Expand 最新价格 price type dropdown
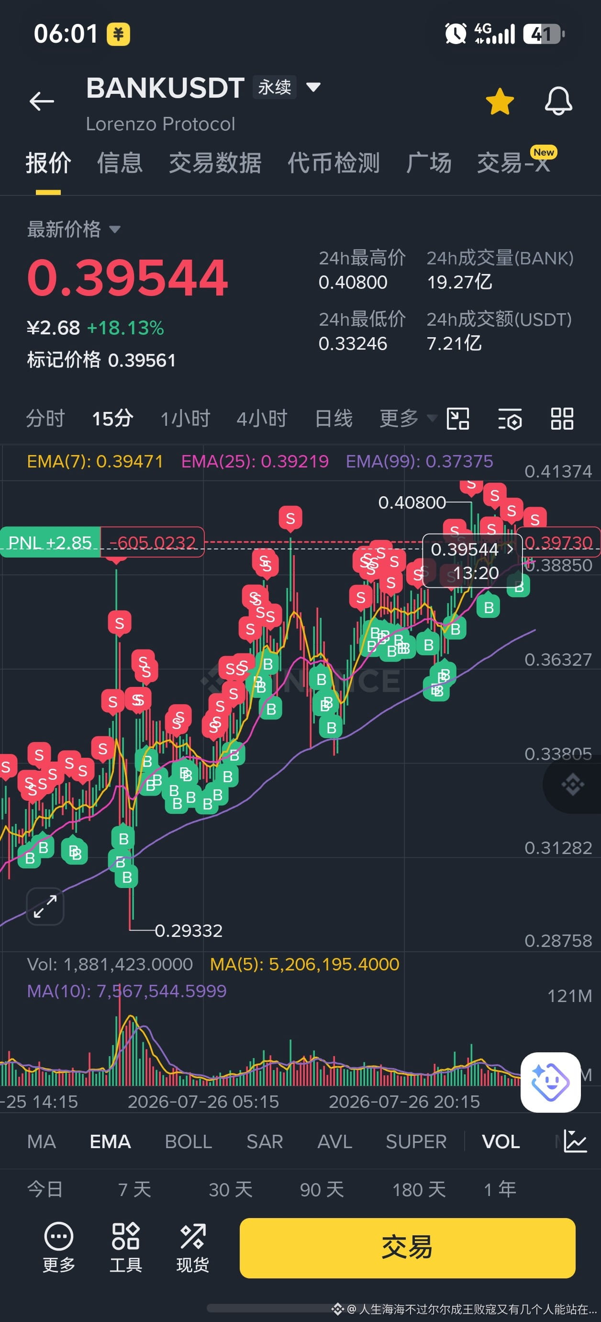This screenshot has height=1322, width=601. pos(74,229)
